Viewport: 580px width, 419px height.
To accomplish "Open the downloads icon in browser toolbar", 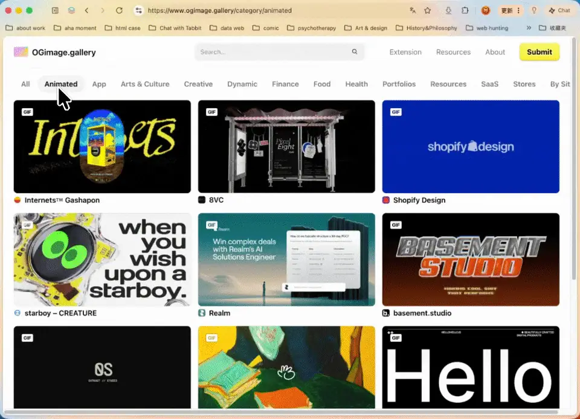I will pyautogui.click(x=448, y=10).
